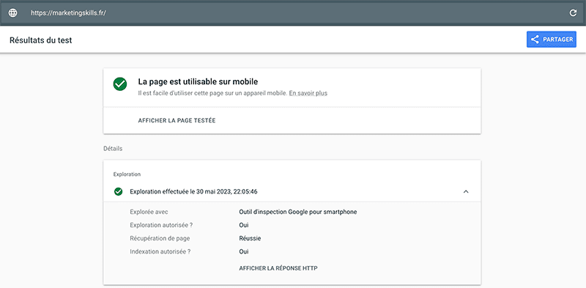The width and height of the screenshot is (586, 288).
Task: Click the URL field showing marketingskills.fr
Action: point(68,12)
